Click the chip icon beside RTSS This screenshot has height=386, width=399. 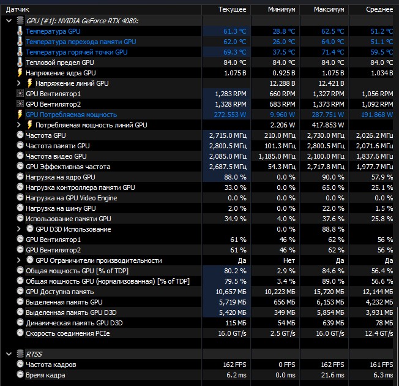click(x=20, y=354)
